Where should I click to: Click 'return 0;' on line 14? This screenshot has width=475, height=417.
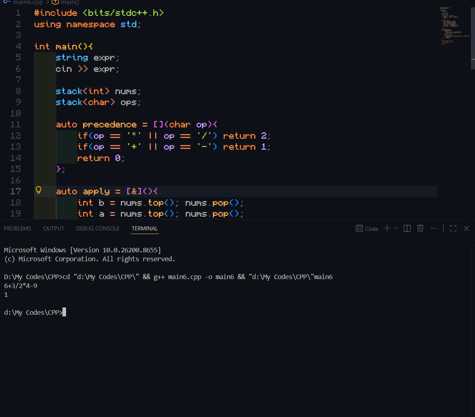(x=101, y=158)
